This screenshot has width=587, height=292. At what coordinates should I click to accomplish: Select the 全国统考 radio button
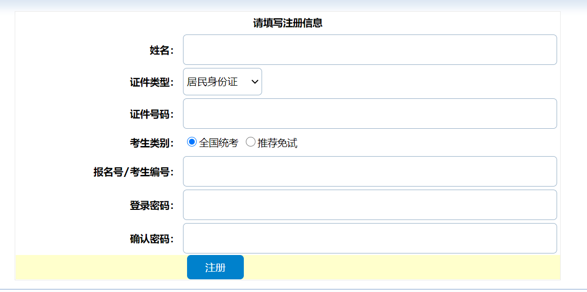(192, 142)
